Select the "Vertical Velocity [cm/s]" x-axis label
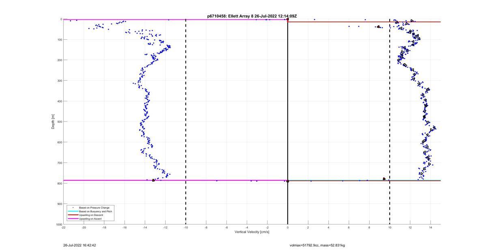Viewport: 487px width, 252px height. point(252,232)
